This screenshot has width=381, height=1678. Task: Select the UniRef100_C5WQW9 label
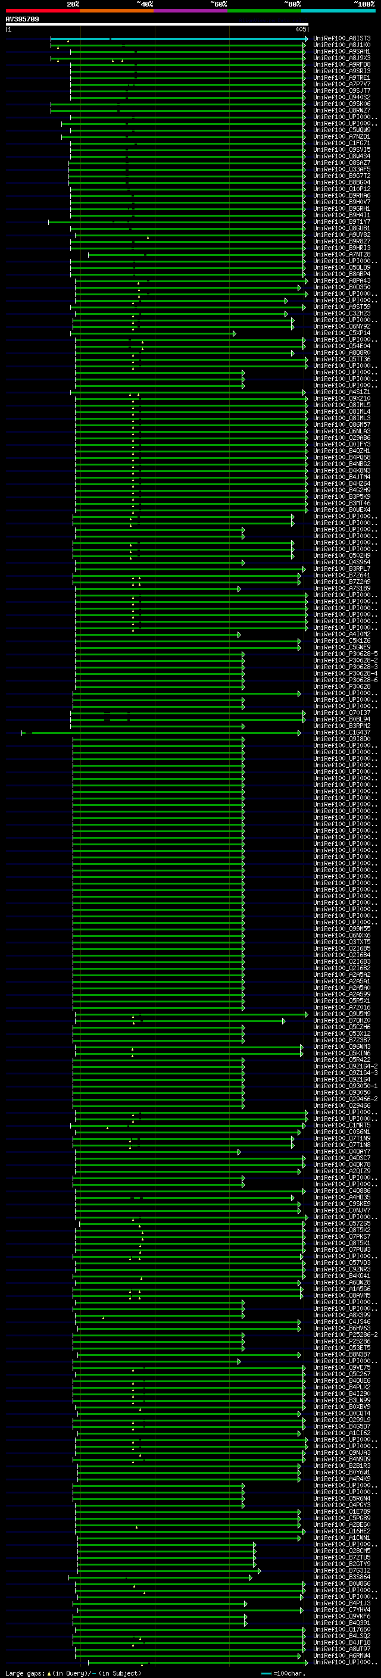tap(341, 130)
